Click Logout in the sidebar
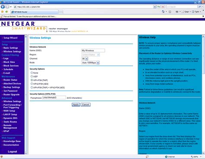This screenshot has width=205, height=159. (x=13, y=152)
